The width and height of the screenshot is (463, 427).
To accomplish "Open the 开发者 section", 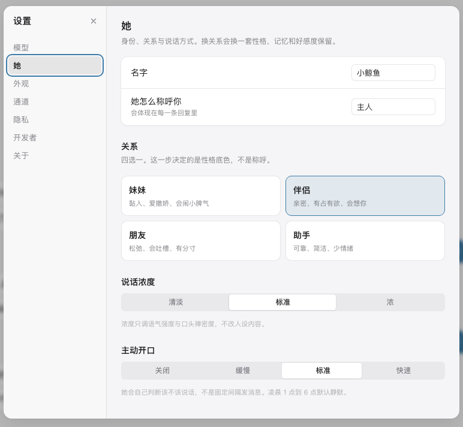I will click(x=55, y=137).
